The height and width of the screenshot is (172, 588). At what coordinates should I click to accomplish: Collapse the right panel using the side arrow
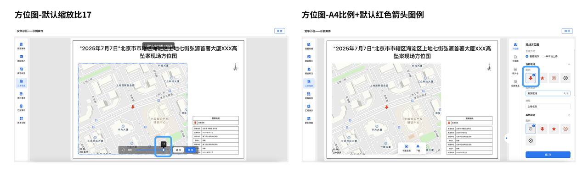506,138
